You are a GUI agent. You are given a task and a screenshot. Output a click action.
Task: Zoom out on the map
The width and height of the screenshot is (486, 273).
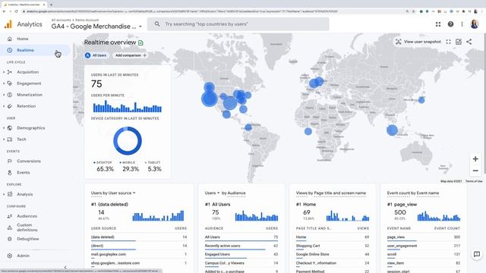pos(475,171)
